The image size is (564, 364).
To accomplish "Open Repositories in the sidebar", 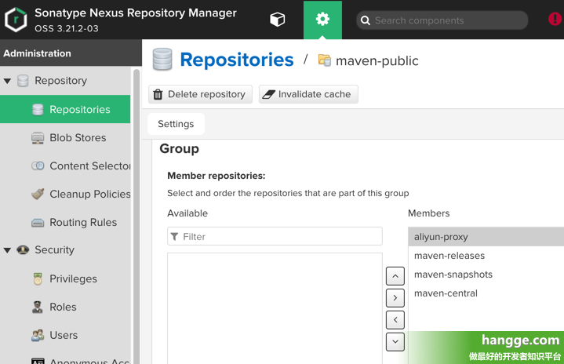I will click(x=65, y=109).
